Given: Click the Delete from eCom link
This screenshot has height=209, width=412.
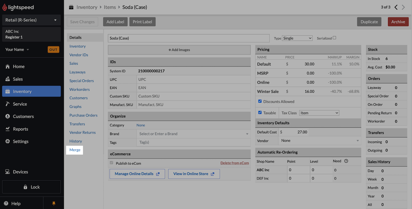Looking at the screenshot, I should (235, 163).
